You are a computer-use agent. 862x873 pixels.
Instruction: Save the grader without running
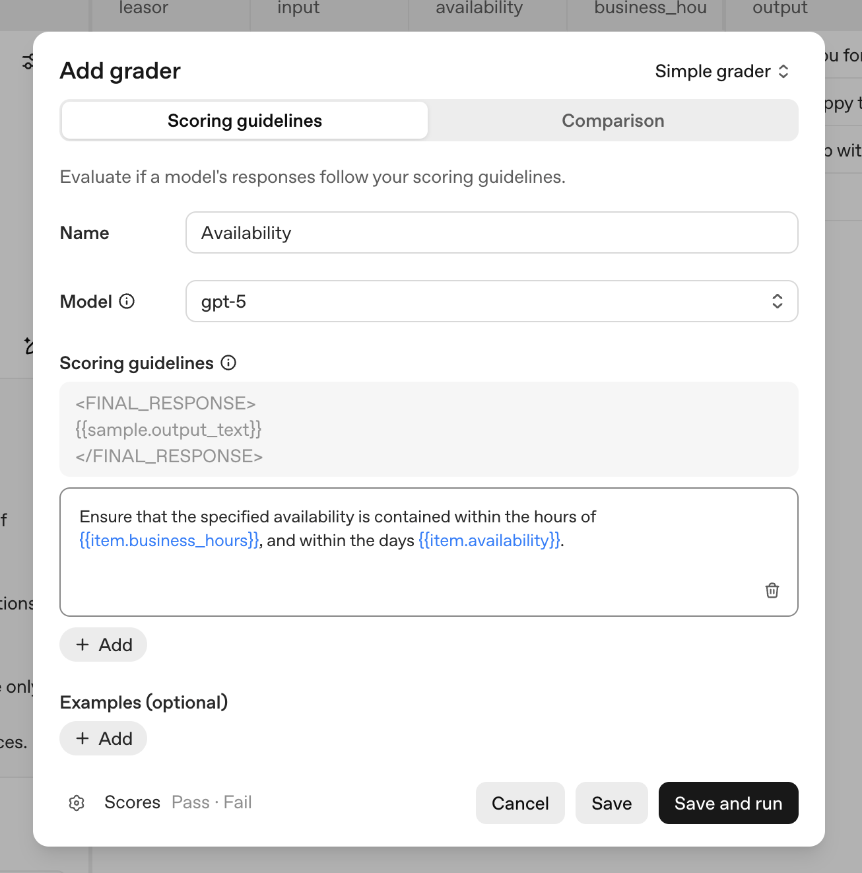click(x=611, y=803)
